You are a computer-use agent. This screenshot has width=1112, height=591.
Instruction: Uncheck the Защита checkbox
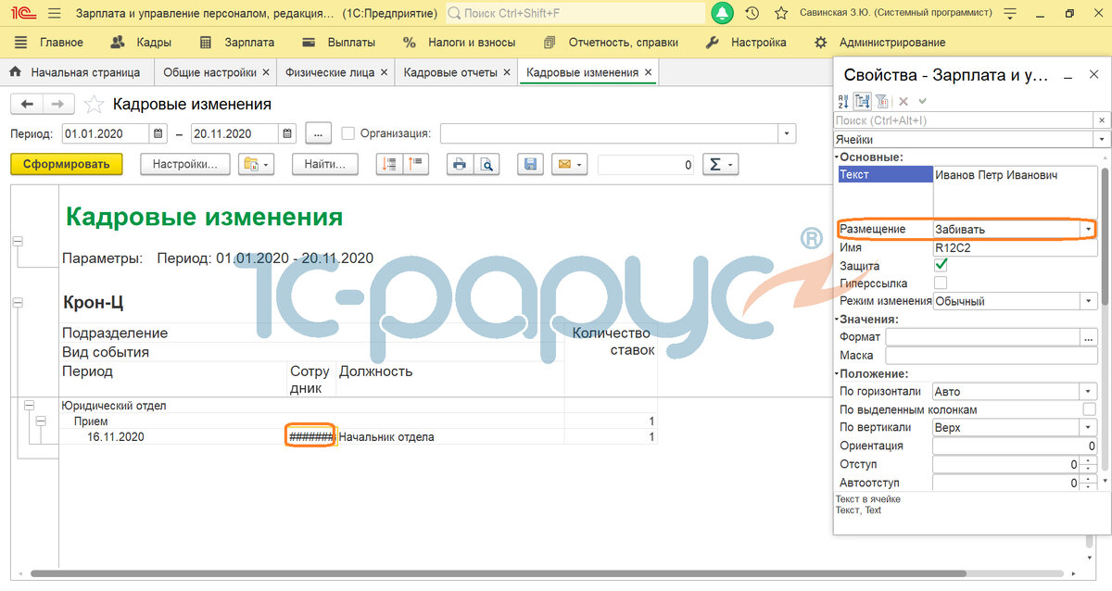click(941, 266)
